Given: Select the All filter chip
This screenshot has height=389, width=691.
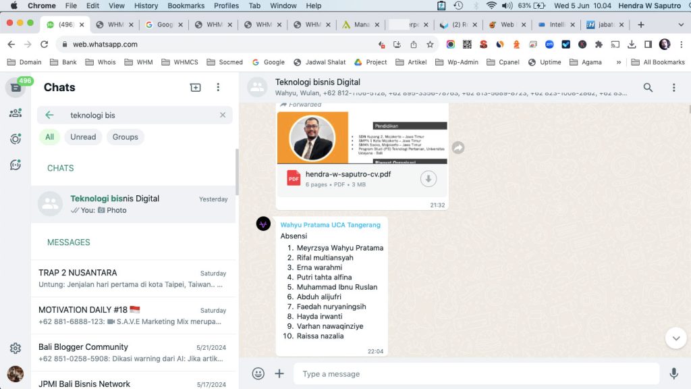Looking at the screenshot, I should (x=49, y=137).
